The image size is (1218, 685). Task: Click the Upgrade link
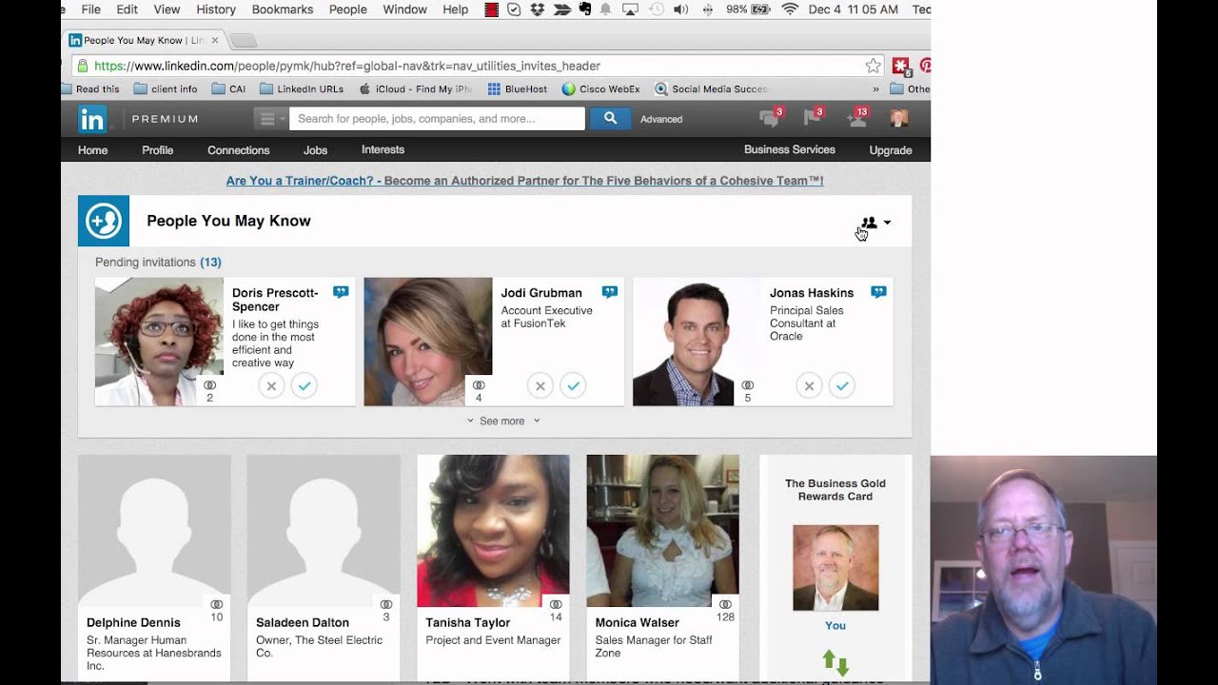point(891,150)
